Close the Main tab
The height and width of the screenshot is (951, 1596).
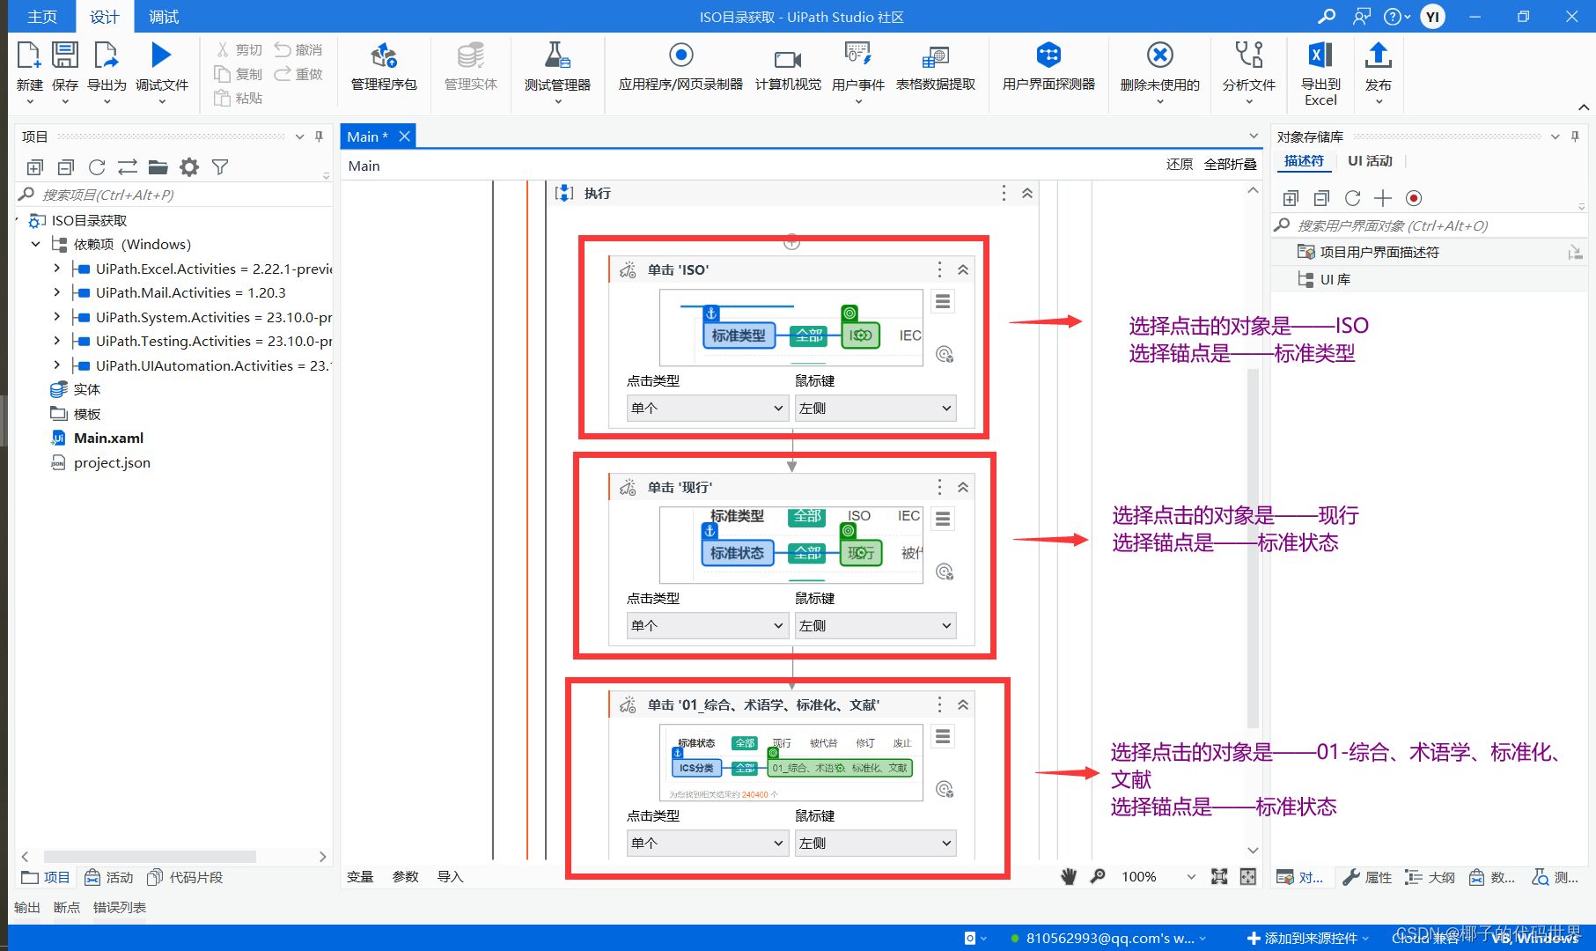[404, 136]
